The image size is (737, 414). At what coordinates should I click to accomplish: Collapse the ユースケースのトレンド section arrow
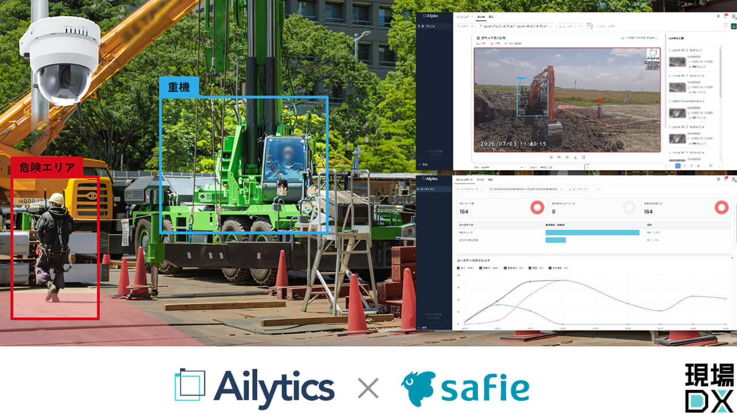tap(732, 258)
